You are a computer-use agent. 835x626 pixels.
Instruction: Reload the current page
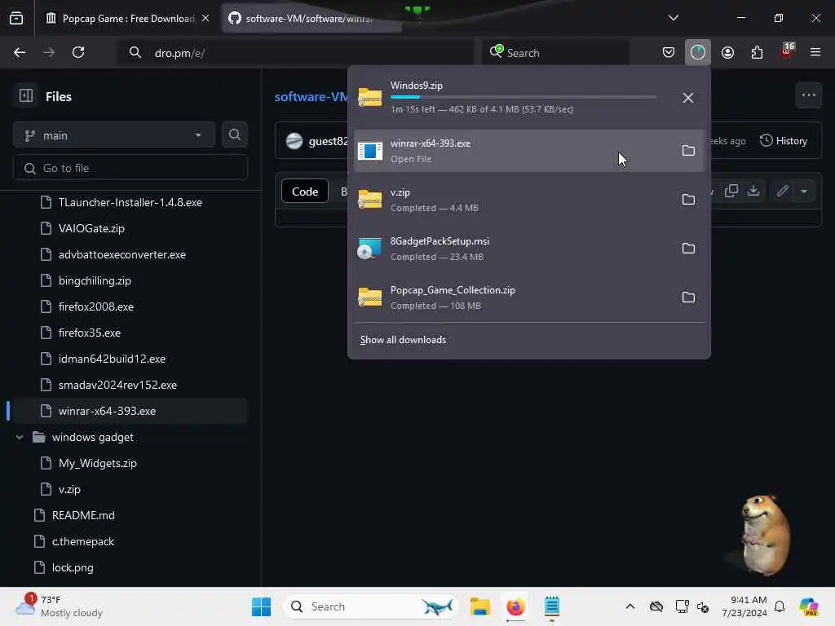tap(78, 52)
